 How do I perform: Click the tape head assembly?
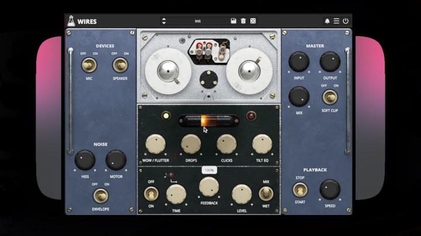[x=209, y=51]
